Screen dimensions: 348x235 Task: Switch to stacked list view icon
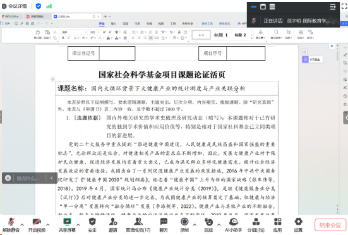click(272, 7)
